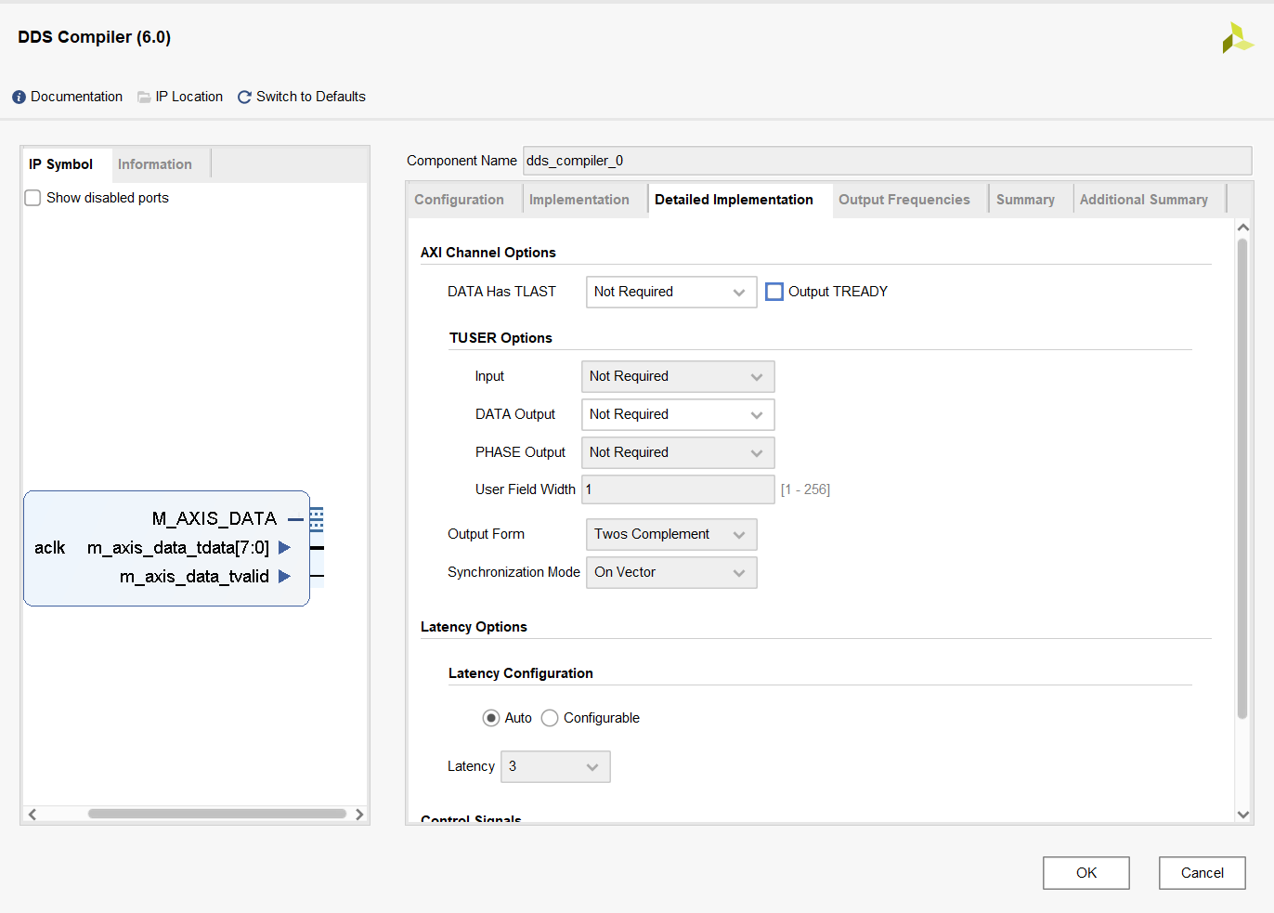Open the Synchronization Mode dropdown
This screenshot has width=1274, height=913.
point(671,573)
